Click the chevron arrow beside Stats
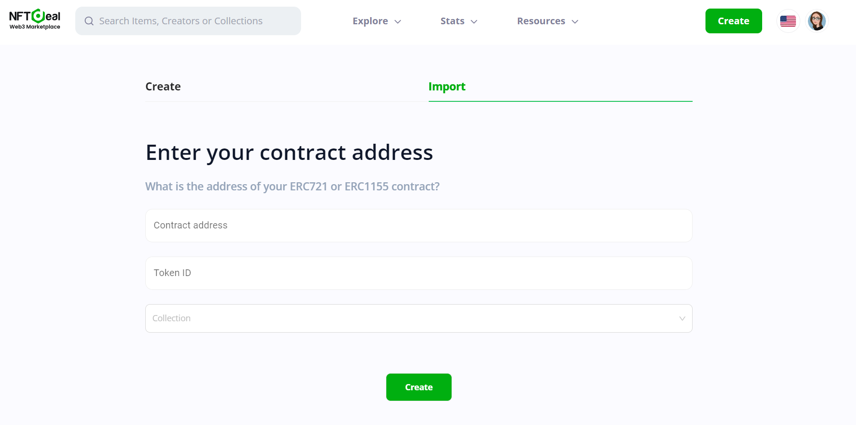This screenshot has width=856, height=425. 474,21
